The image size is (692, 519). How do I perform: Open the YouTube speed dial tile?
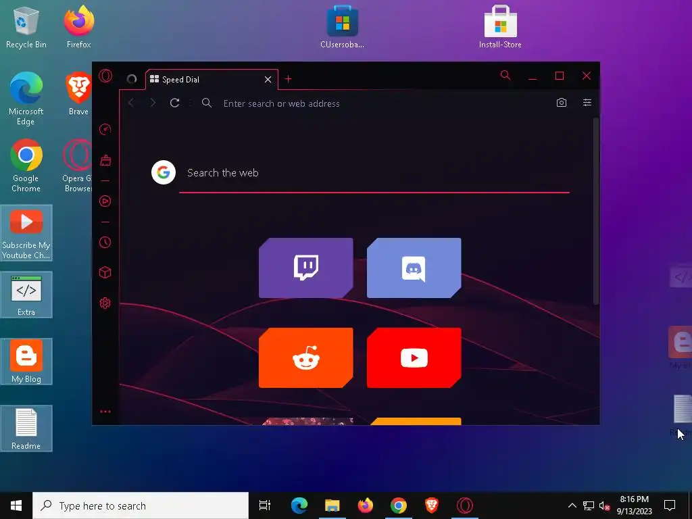tap(414, 358)
